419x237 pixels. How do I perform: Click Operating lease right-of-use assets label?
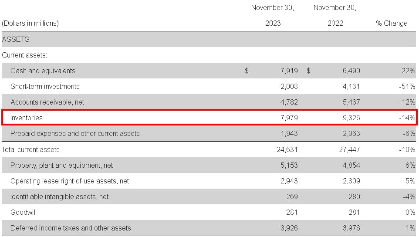click(x=70, y=181)
